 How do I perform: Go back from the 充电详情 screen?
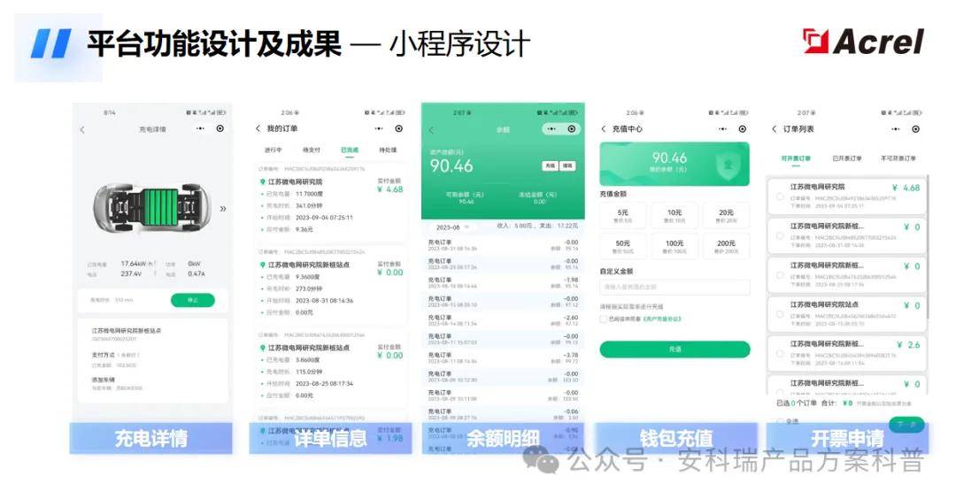pyautogui.click(x=82, y=130)
